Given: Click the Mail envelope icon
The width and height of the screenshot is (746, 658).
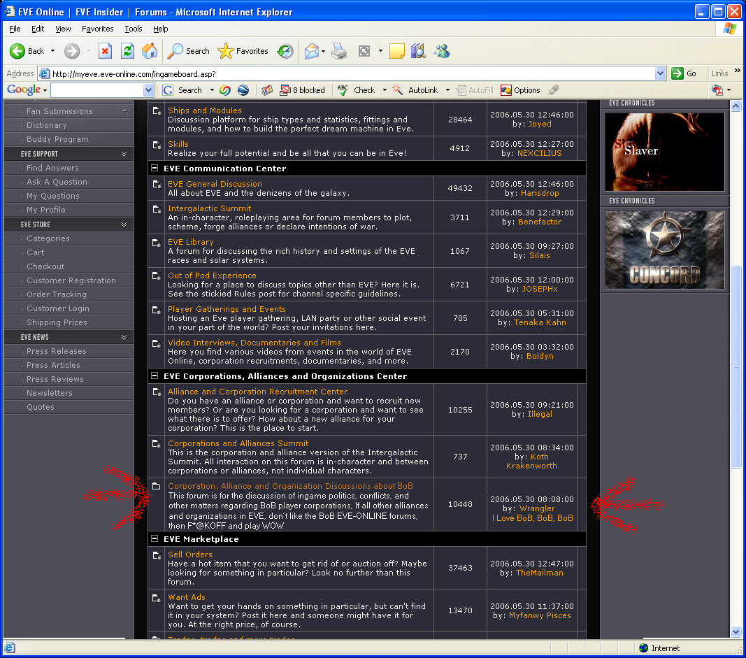Looking at the screenshot, I should (311, 51).
